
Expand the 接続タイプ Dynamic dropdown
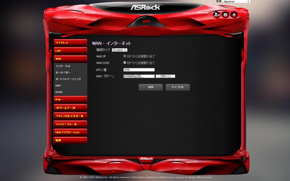120,50
